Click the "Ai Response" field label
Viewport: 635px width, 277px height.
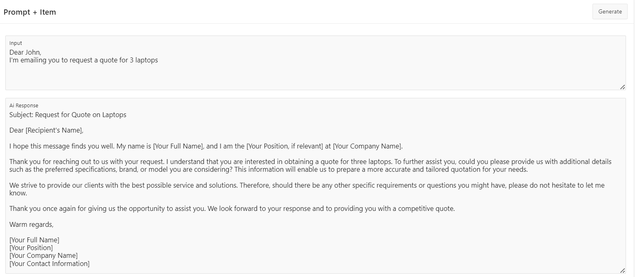click(x=24, y=106)
